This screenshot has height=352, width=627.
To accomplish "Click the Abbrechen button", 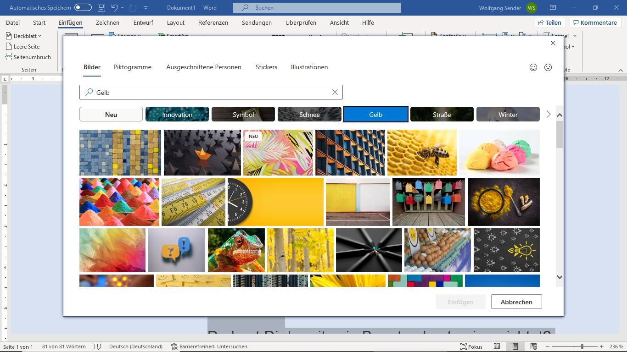I will tap(516, 302).
